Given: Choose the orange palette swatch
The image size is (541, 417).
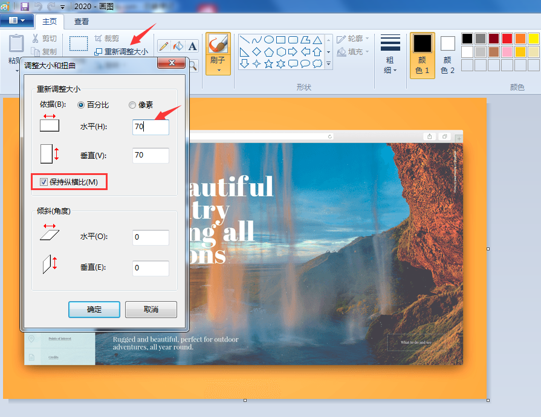Looking at the screenshot, I should [x=520, y=39].
